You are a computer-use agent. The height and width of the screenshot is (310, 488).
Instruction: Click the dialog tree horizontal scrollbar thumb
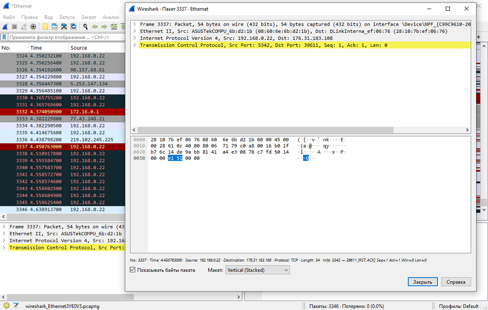point(265,130)
